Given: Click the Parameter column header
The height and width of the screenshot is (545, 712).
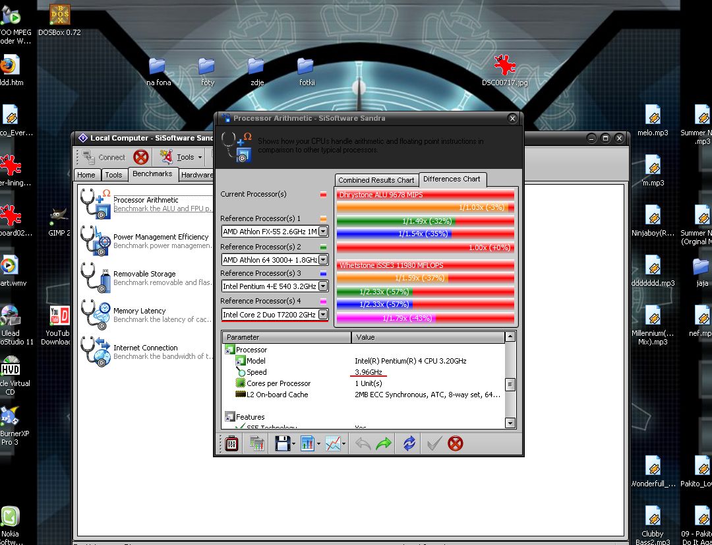Looking at the screenshot, I should [287, 337].
